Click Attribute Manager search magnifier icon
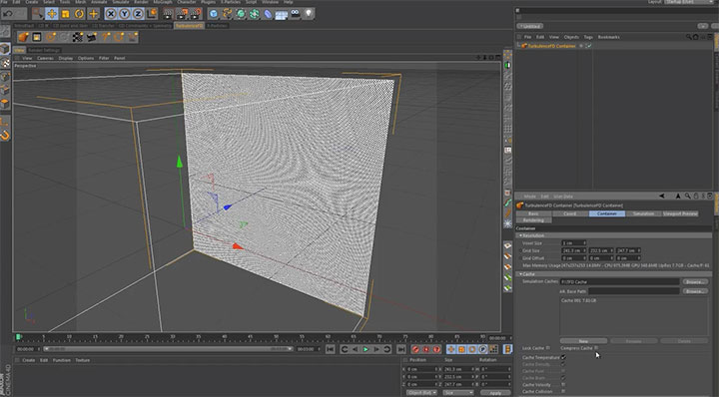 point(688,196)
